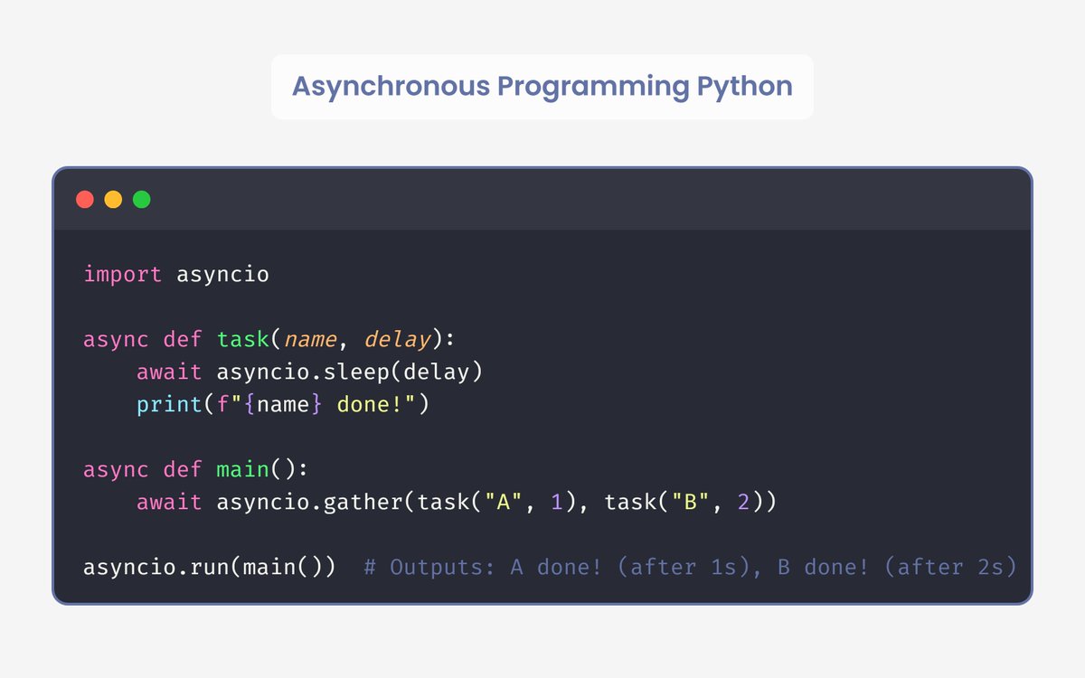Viewport: 1085px width, 678px height.
Task: Click the 'await asyncio.gather' line
Action: pos(457,503)
